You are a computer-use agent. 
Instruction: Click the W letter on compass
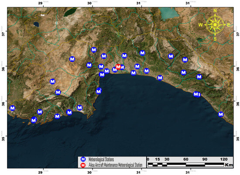pos(201,25)
